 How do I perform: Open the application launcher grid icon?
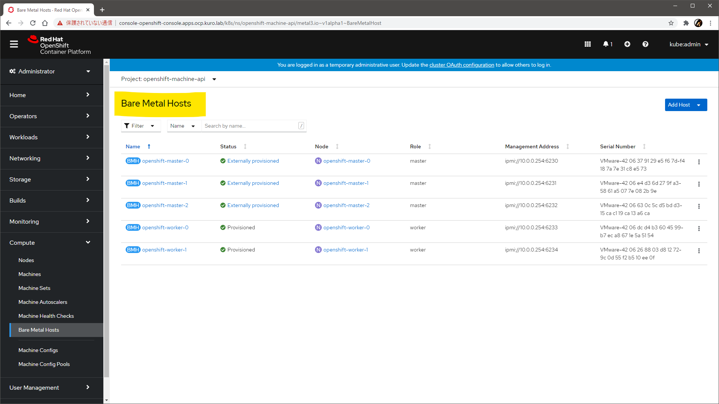point(587,44)
